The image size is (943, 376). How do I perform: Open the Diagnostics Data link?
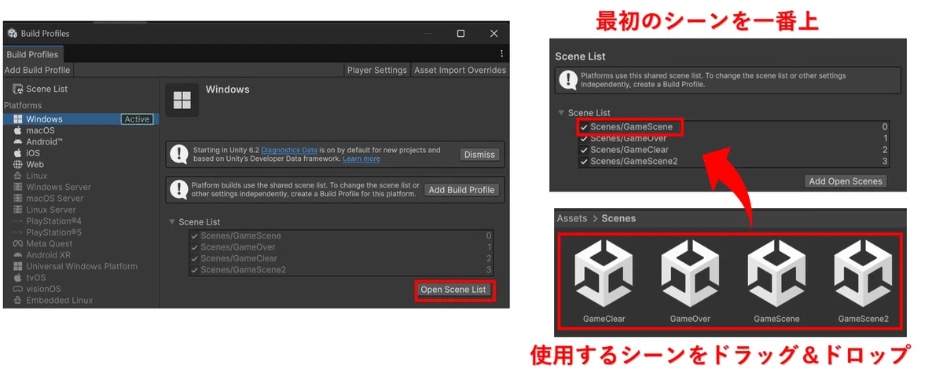click(x=289, y=150)
